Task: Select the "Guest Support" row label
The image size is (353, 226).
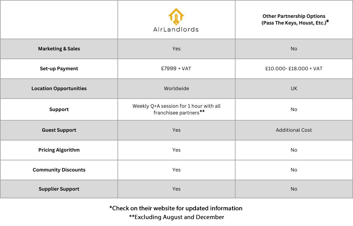Action: coord(59,130)
